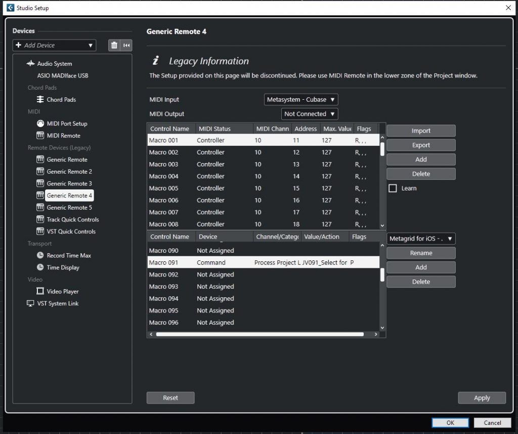This screenshot has width=518, height=434.
Task: Click the upper table's vertical scrollbar thumb
Action: coord(382,149)
